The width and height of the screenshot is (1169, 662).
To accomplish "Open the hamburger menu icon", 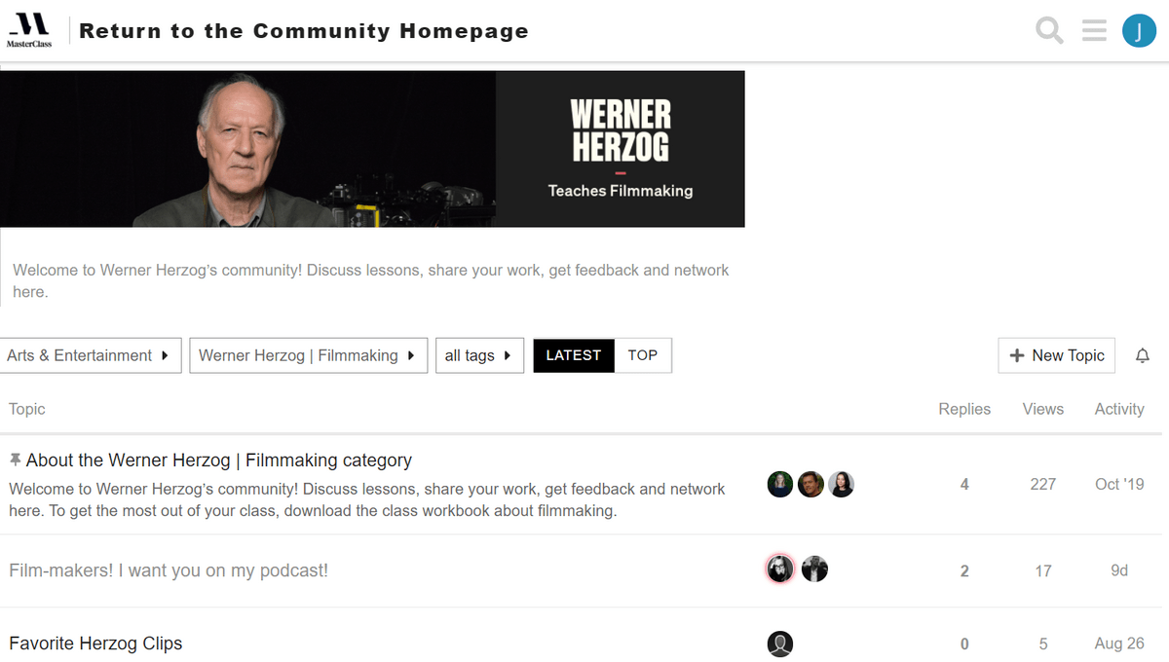I will point(1094,31).
